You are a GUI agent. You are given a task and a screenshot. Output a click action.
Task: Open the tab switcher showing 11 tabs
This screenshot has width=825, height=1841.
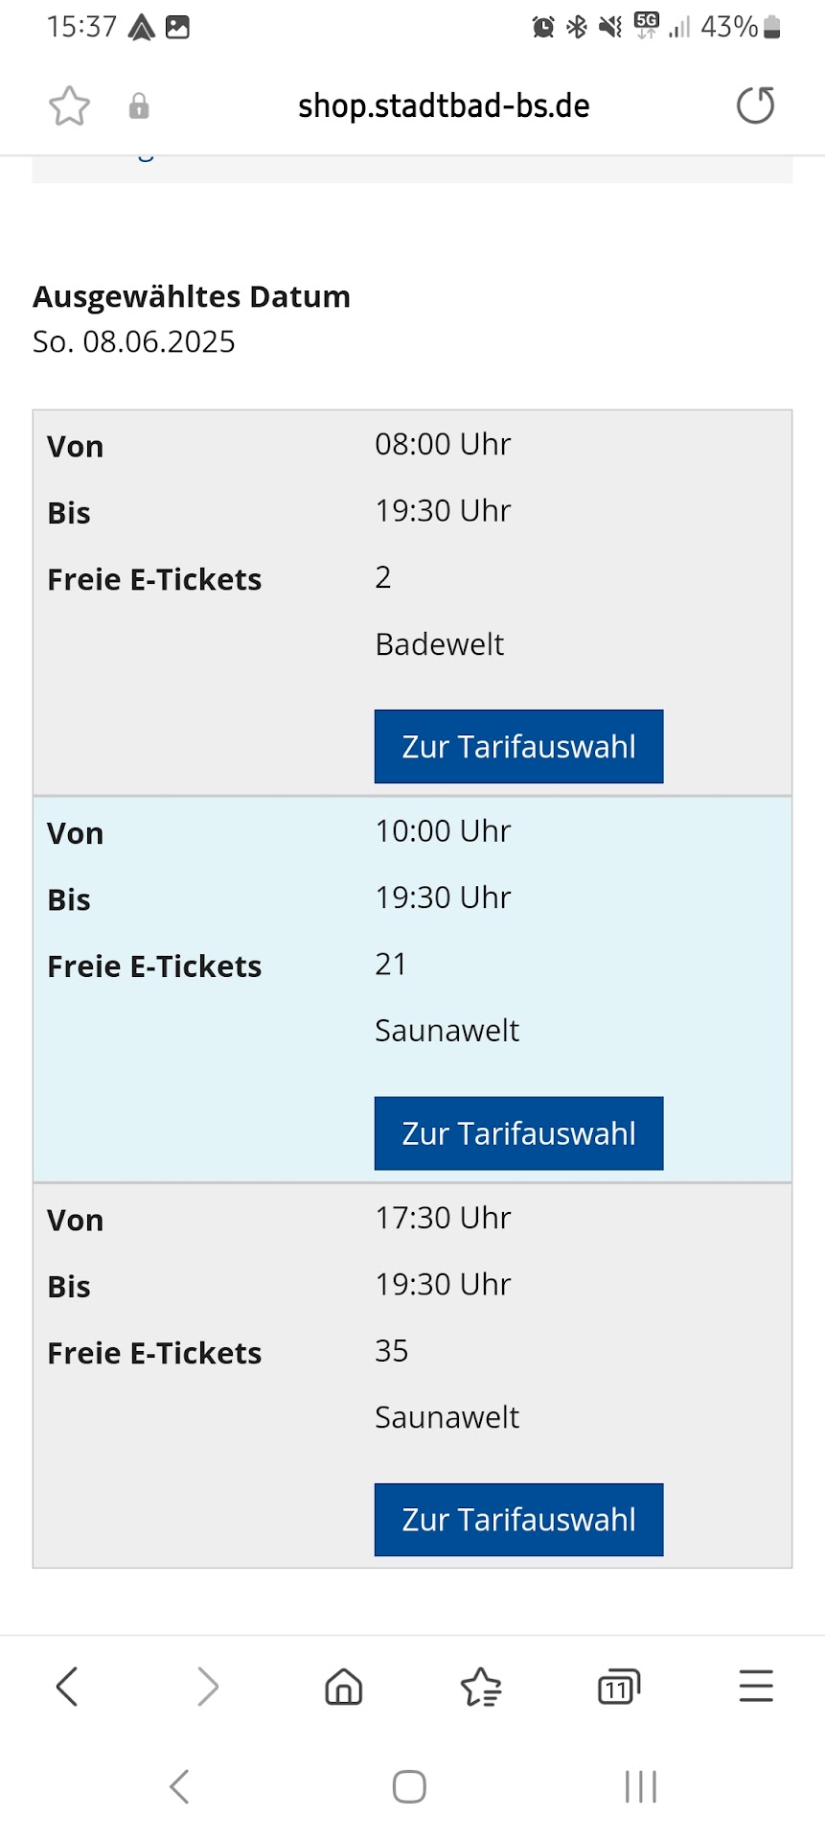tap(618, 1687)
